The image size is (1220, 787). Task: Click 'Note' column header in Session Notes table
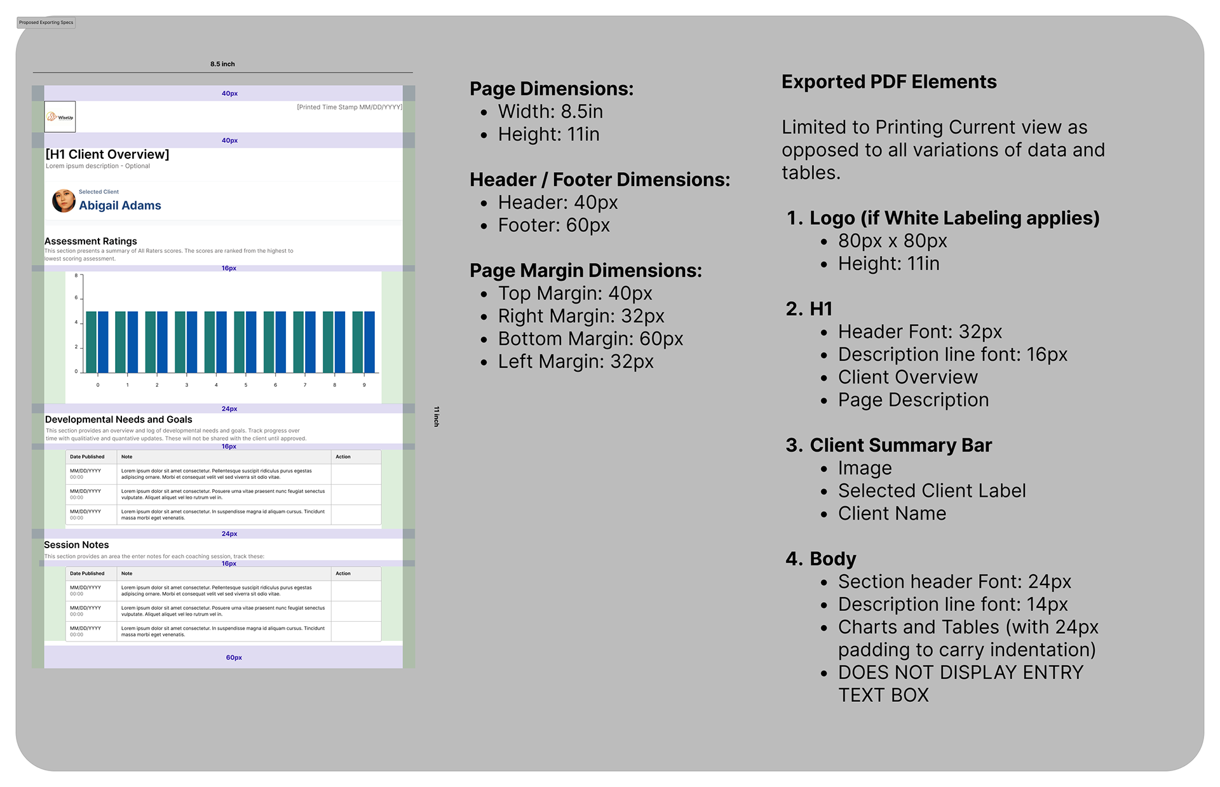click(127, 574)
